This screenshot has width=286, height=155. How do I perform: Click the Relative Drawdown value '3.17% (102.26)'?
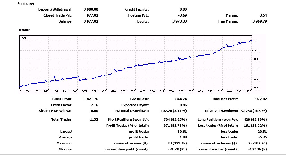click(254, 111)
